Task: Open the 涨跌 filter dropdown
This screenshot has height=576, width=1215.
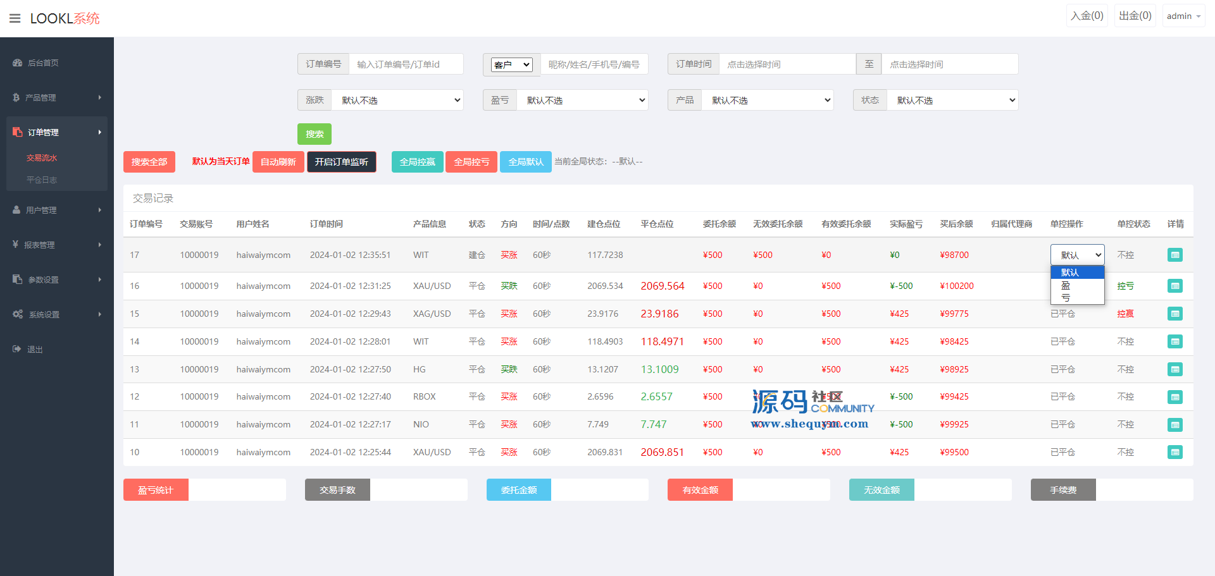Action: (x=397, y=100)
